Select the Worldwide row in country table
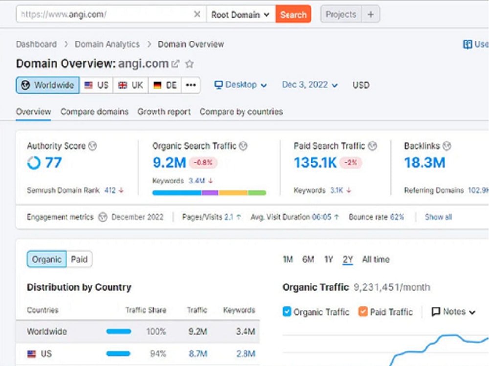Viewport: 489px width, 366px height. (x=137, y=331)
